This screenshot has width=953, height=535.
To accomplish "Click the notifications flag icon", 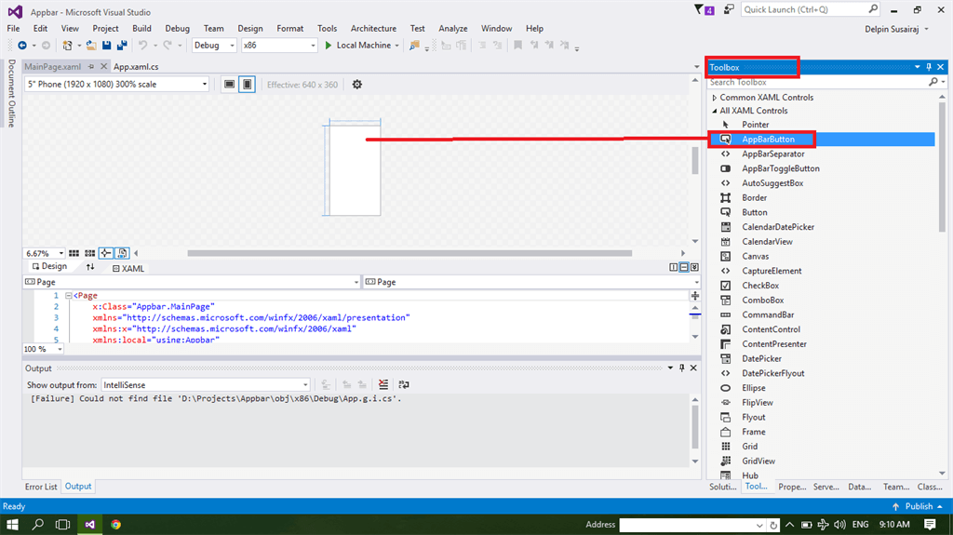I will coord(701,9).
